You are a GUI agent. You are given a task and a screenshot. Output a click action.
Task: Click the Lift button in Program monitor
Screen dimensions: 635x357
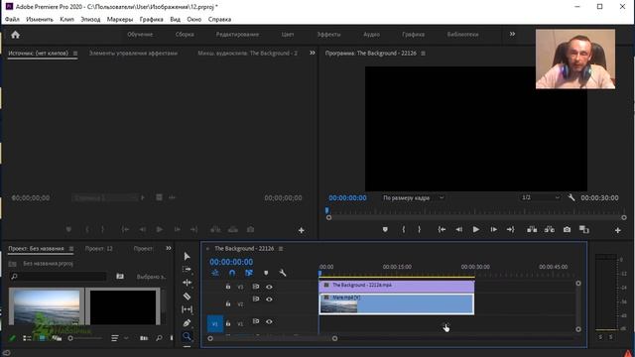tap(532, 229)
